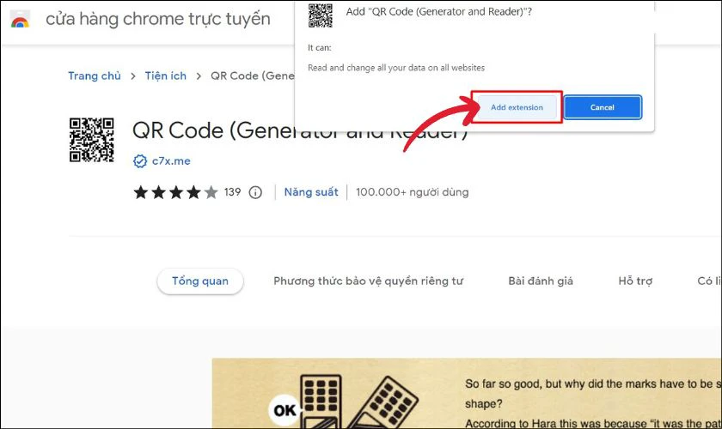
Task: Click the Add extension button
Action: click(x=517, y=107)
